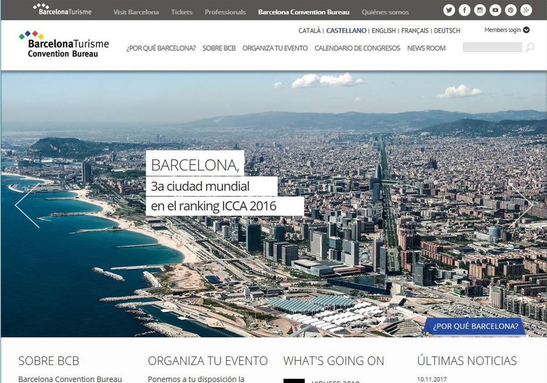Switch language to Català

(310, 31)
